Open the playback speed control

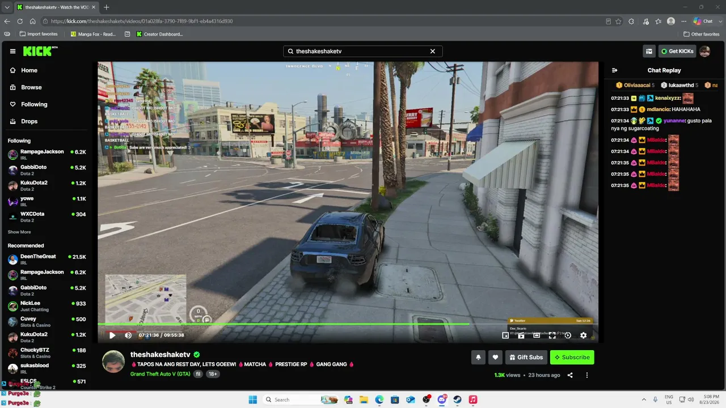point(568,335)
